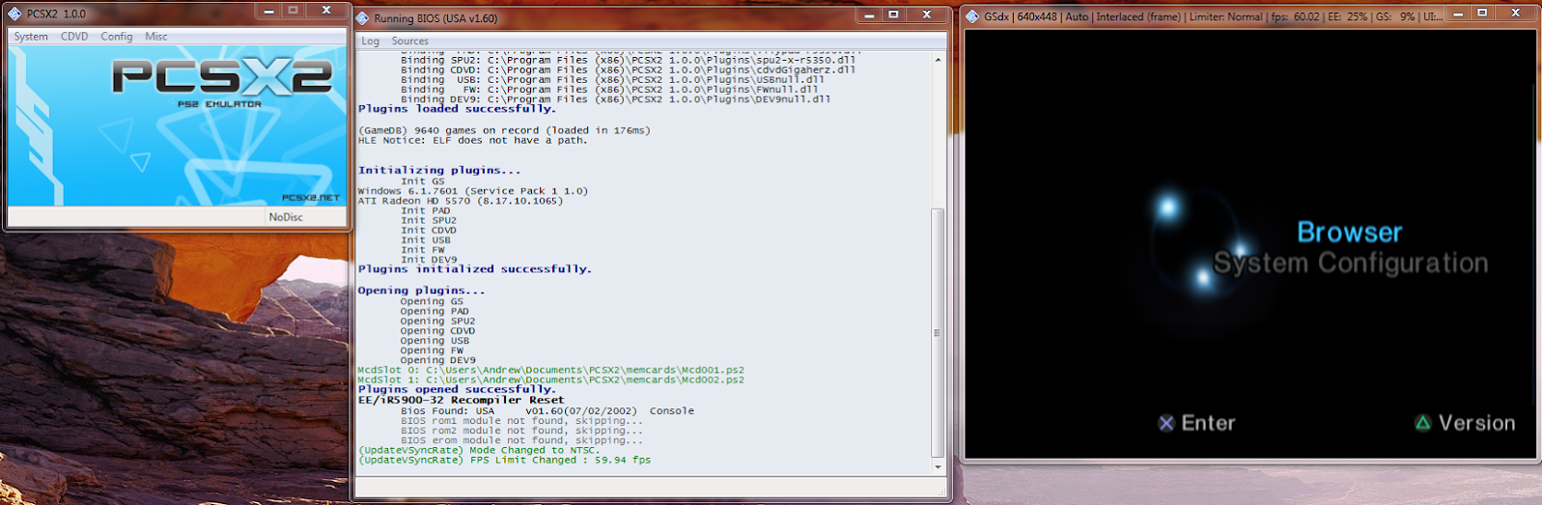Click console log scrollbar up arrow
Screen dimensions: 1542x505
pyautogui.click(x=938, y=60)
